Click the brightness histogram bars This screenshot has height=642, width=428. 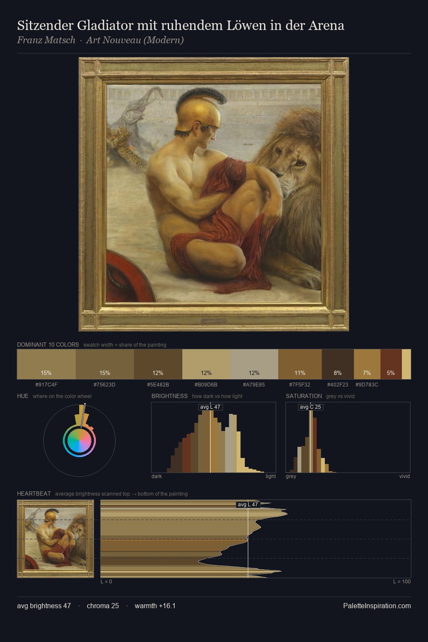[214, 437]
